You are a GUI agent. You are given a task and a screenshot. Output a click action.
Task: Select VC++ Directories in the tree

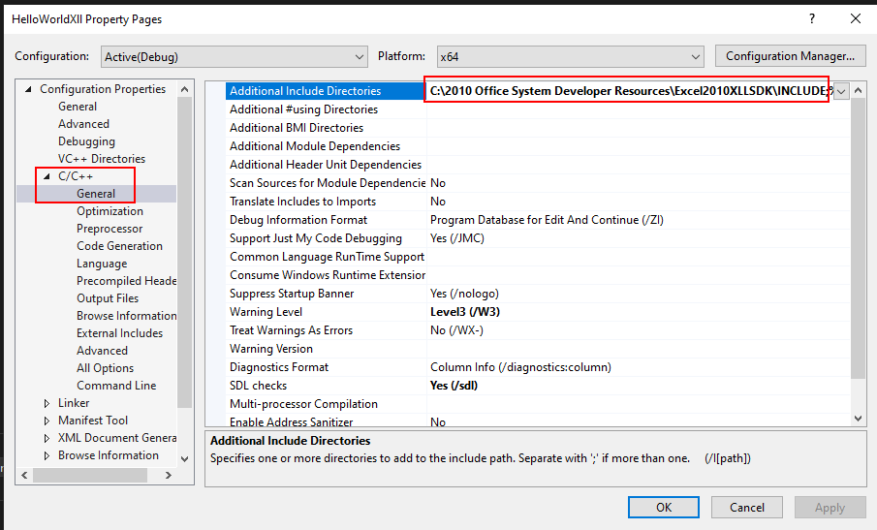tap(101, 159)
